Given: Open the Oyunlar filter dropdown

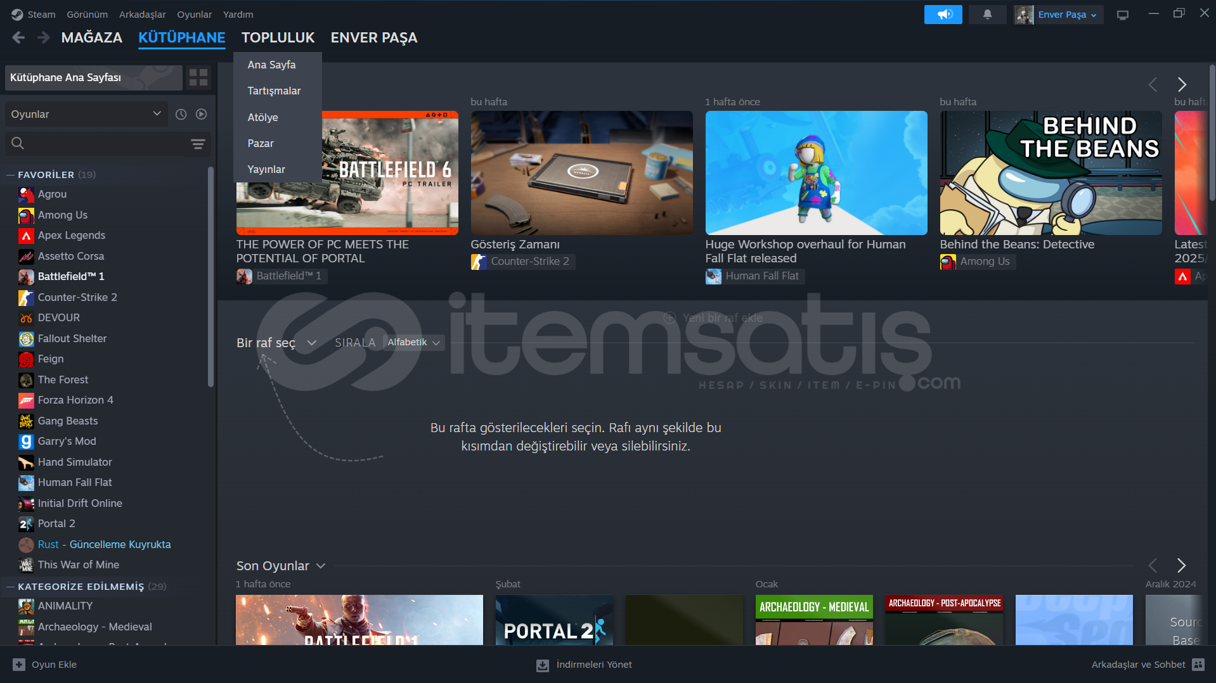Looking at the screenshot, I should click(86, 114).
